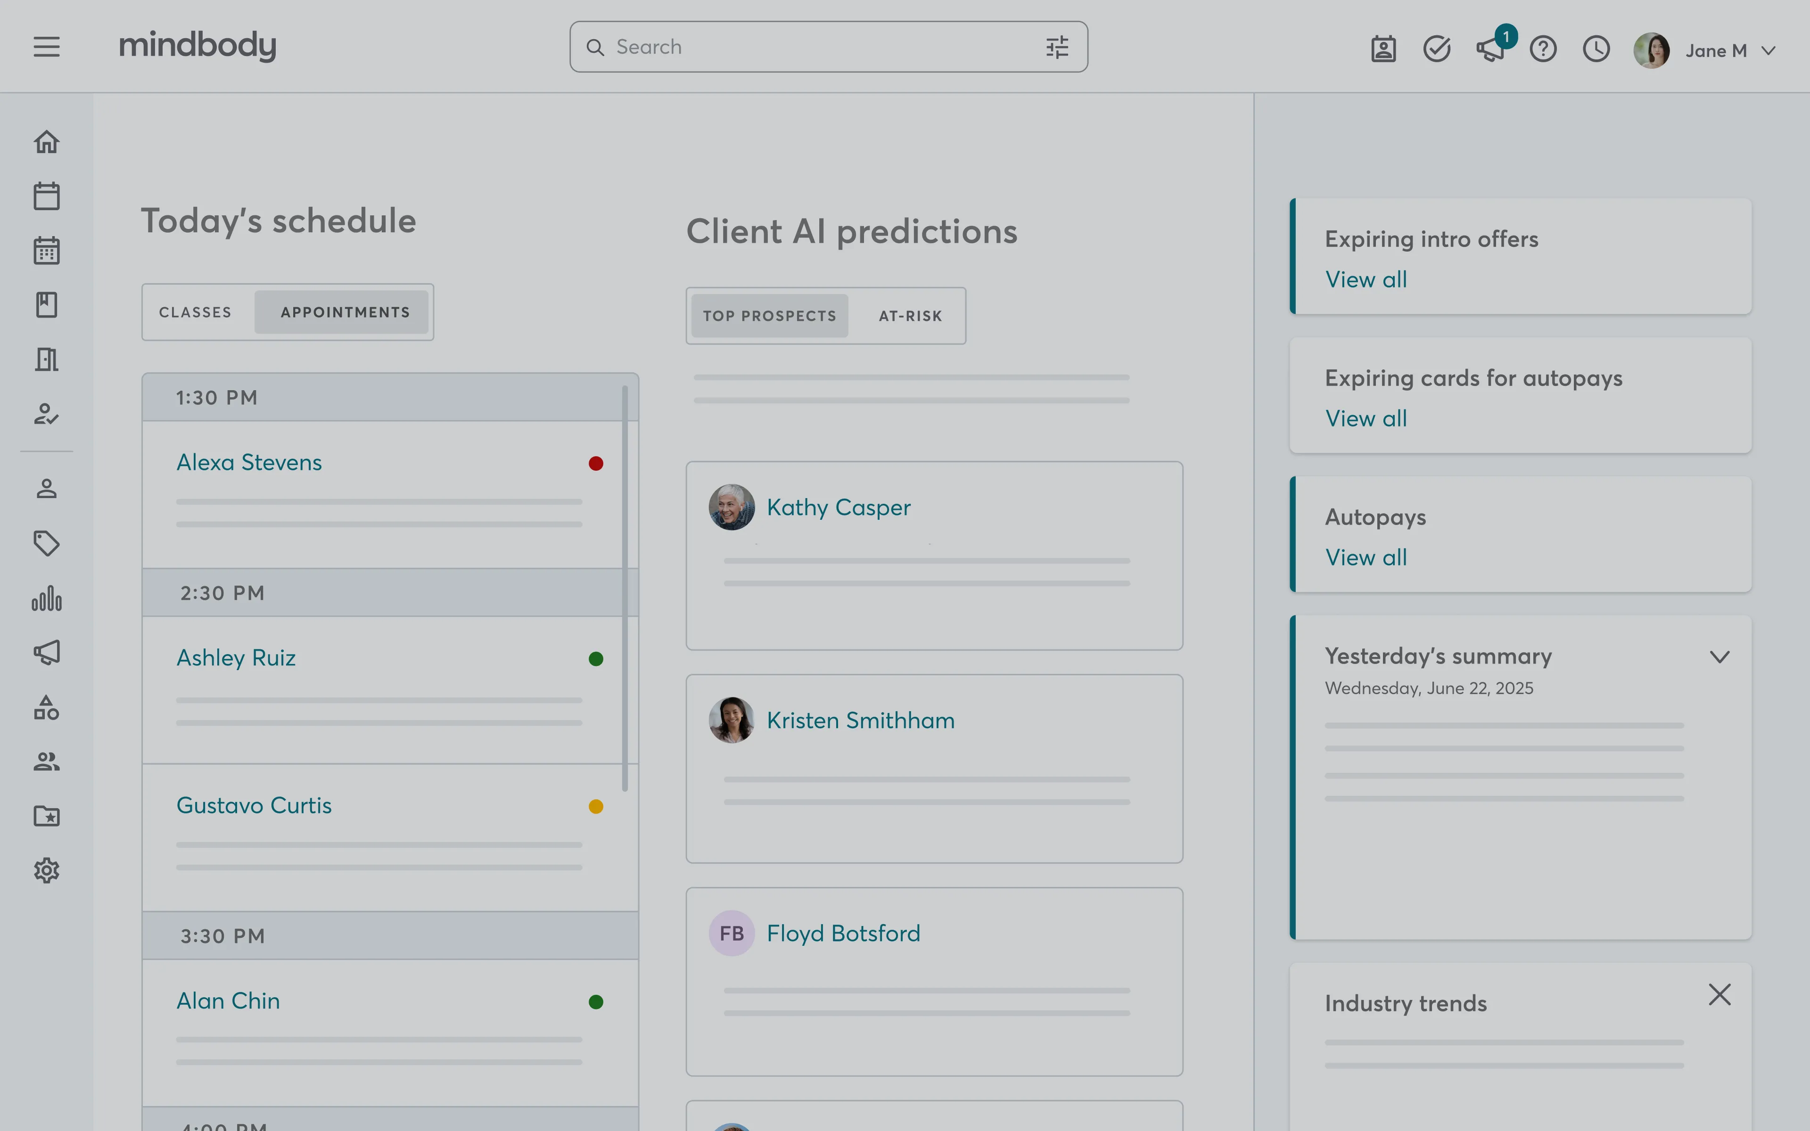The width and height of the screenshot is (1810, 1131).
Task: Open the clock time history icon
Action: 1596,49
